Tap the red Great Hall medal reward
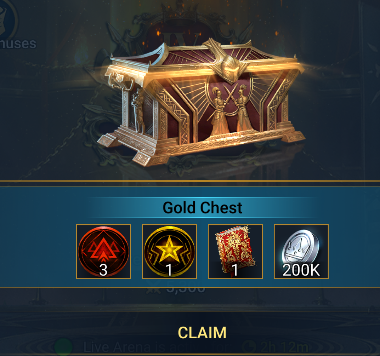The width and height of the screenshot is (380, 356). point(103,252)
